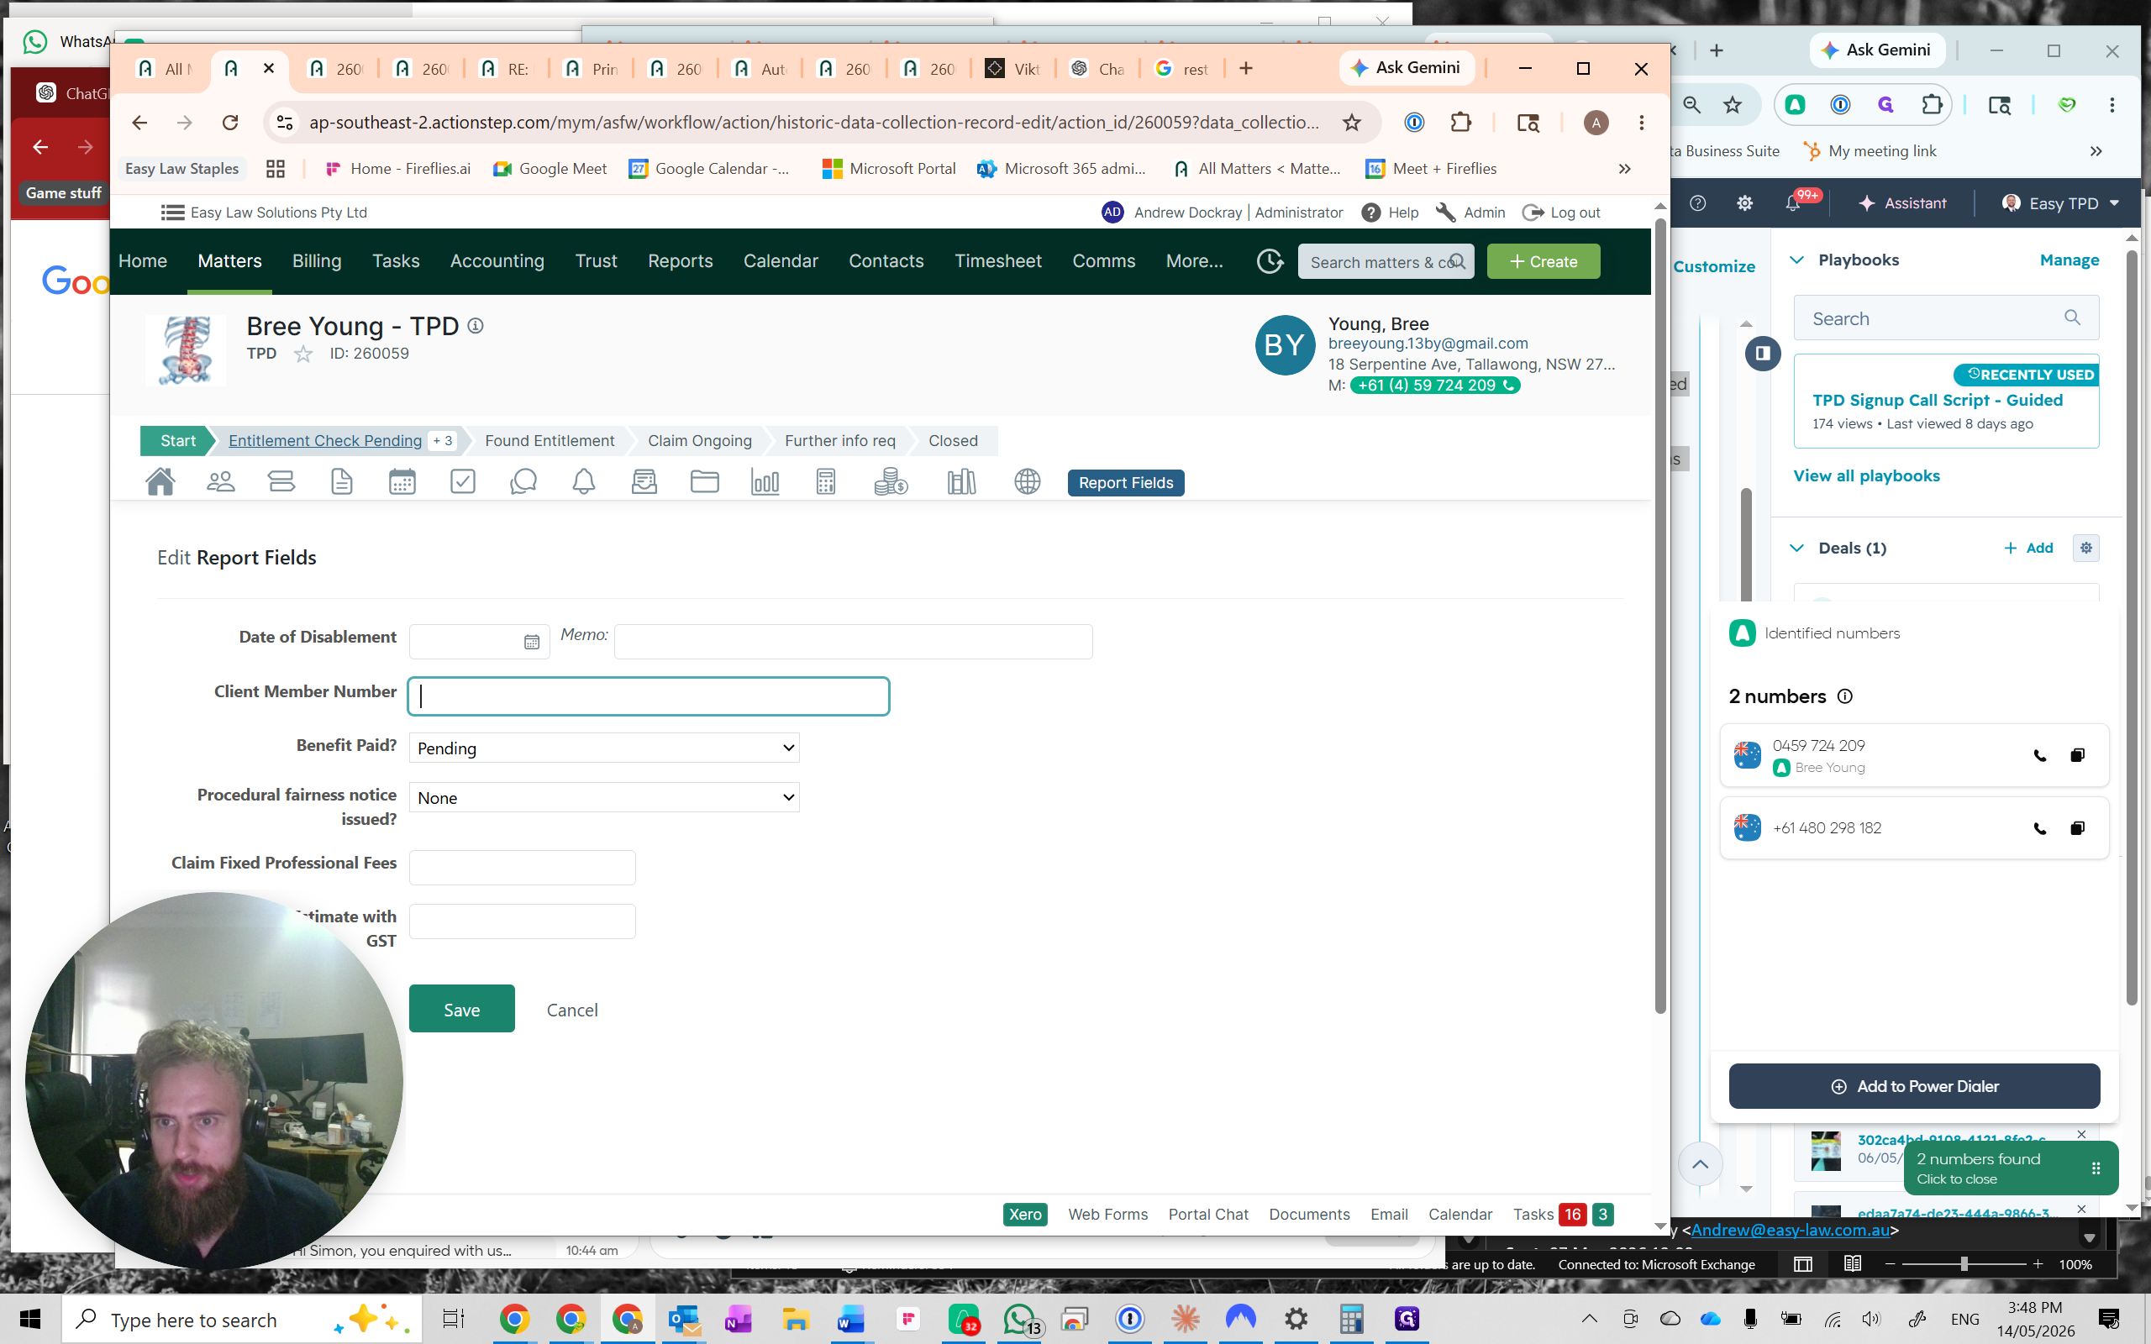The width and height of the screenshot is (2151, 1344).
Task: Switch to the Viki browser tab
Action: (1012, 68)
